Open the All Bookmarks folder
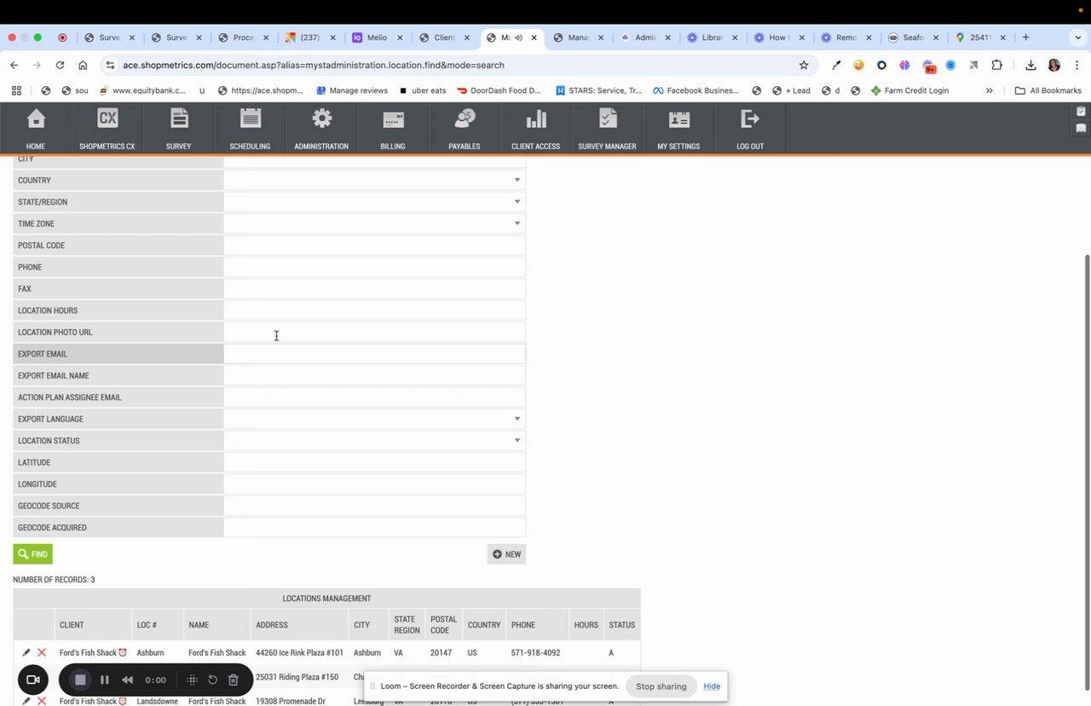 [x=1048, y=90]
